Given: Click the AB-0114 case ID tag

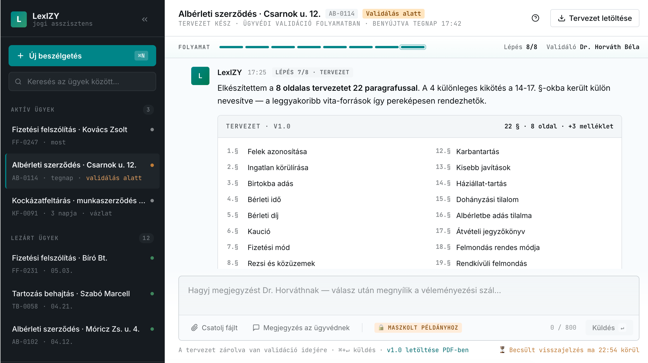Looking at the screenshot, I should point(341,14).
